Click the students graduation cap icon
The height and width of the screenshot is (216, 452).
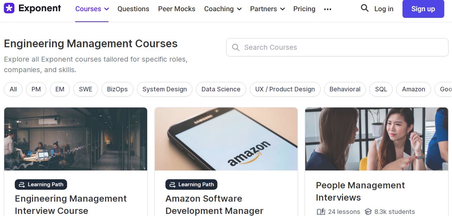[368, 212]
